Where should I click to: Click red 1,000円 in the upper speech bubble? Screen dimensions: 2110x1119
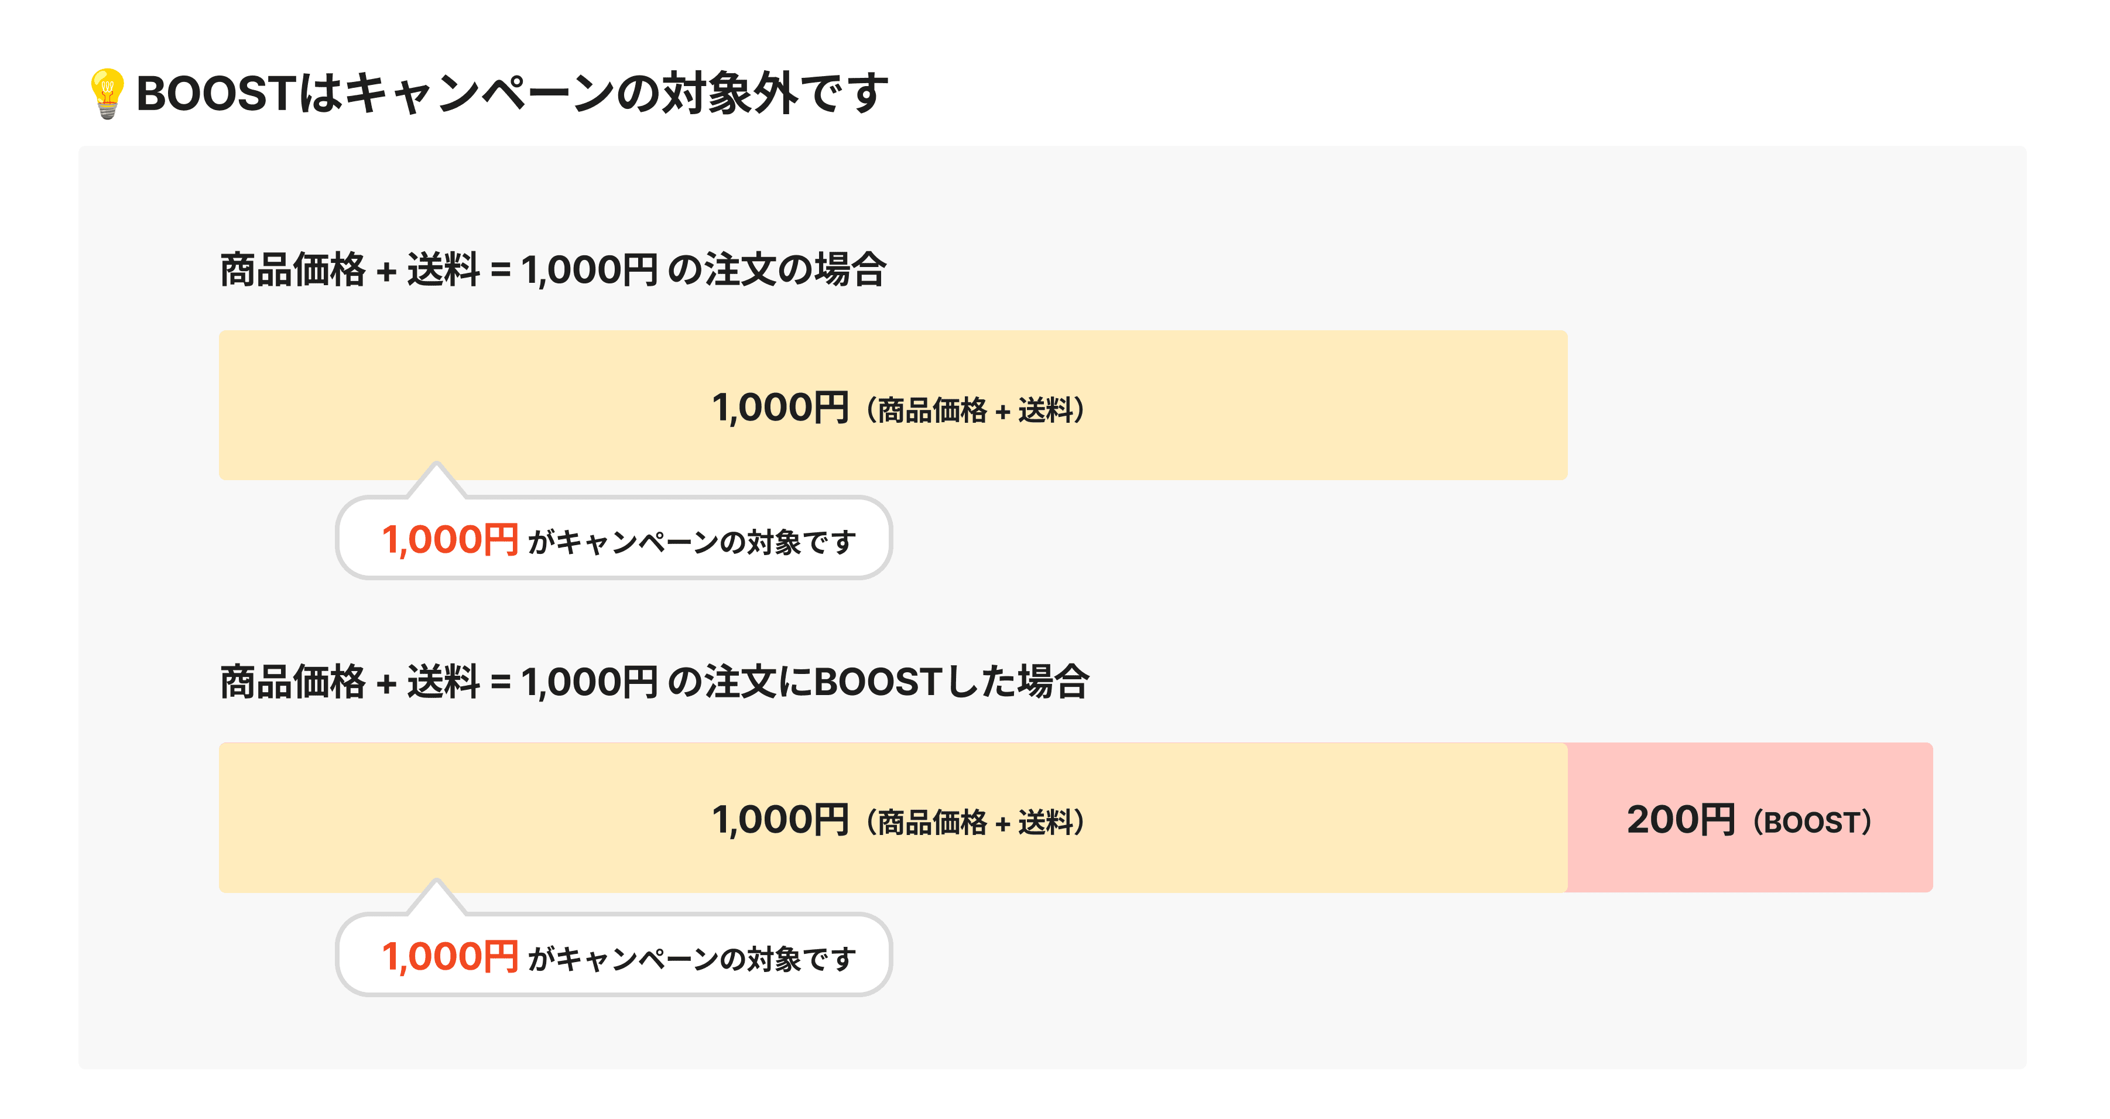tap(450, 540)
